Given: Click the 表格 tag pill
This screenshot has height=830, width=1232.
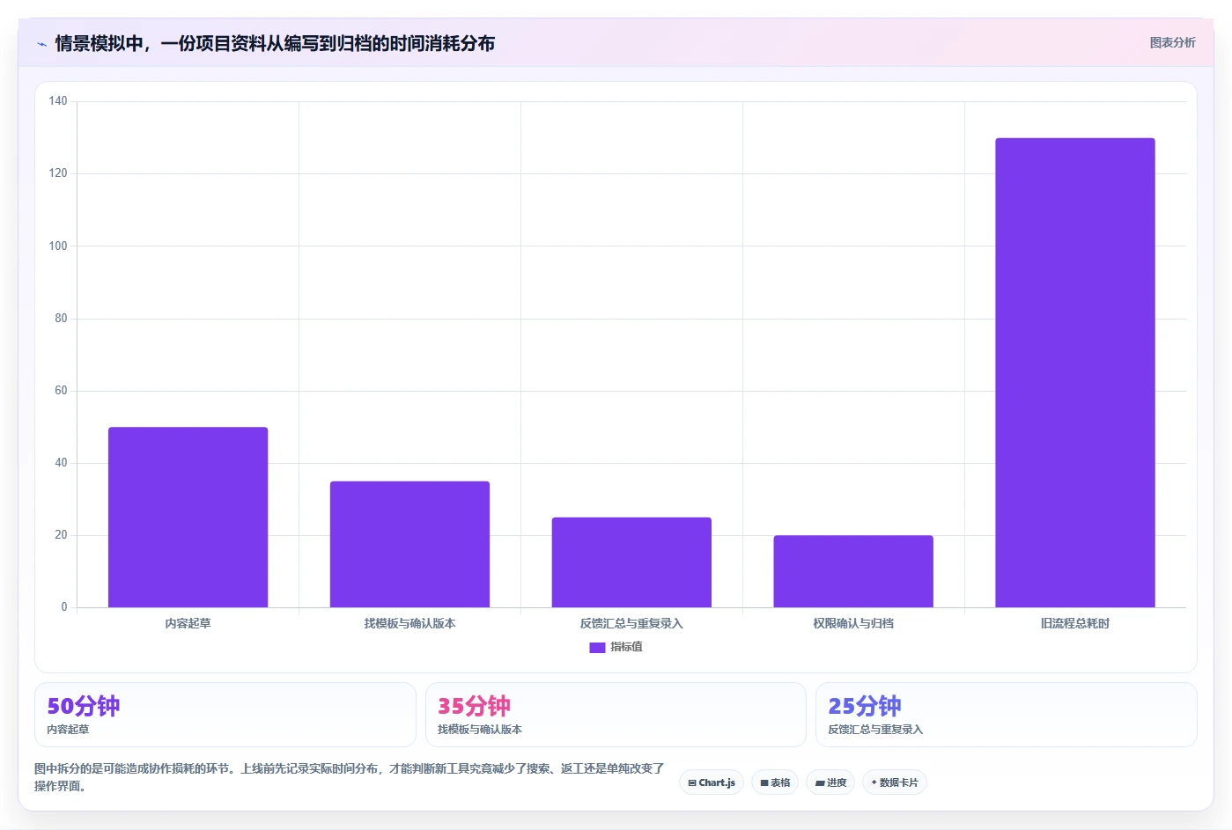Looking at the screenshot, I should pos(775,782).
